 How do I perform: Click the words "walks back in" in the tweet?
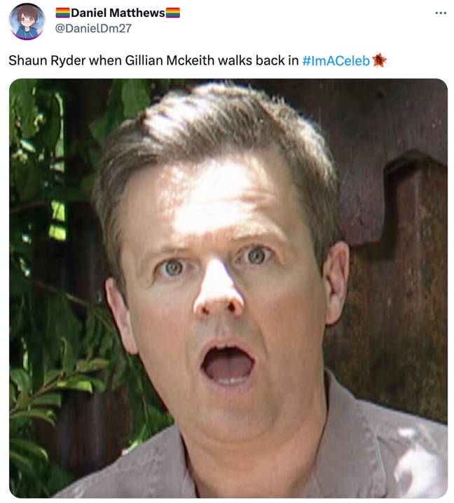[x=259, y=60]
